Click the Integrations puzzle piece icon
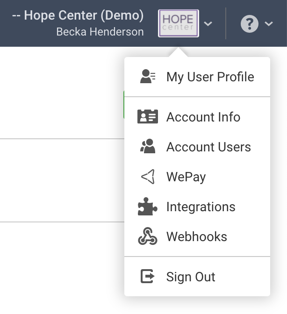287x314 pixels. pyautogui.click(x=148, y=207)
